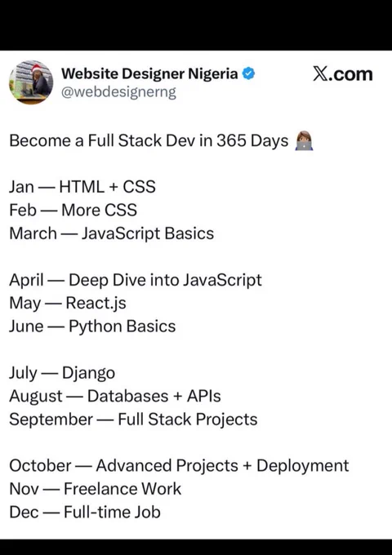The width and height of the screenshot is (392, 555).
Task: Select the technologist emoji after 365 Days
Action: click(x=304, y=141)
